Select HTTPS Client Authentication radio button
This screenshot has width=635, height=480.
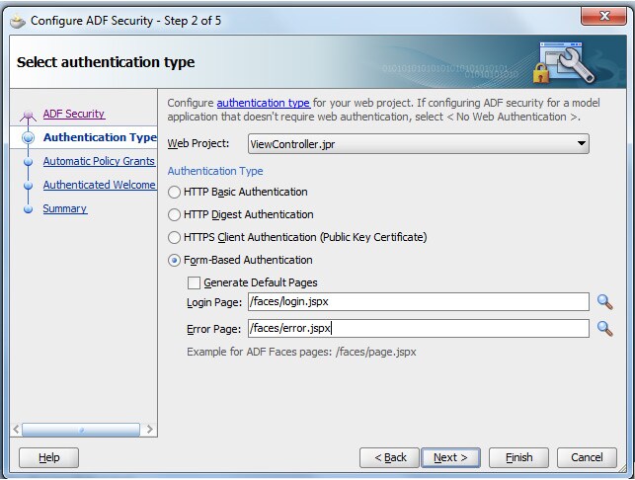click(x=174, y=237)
